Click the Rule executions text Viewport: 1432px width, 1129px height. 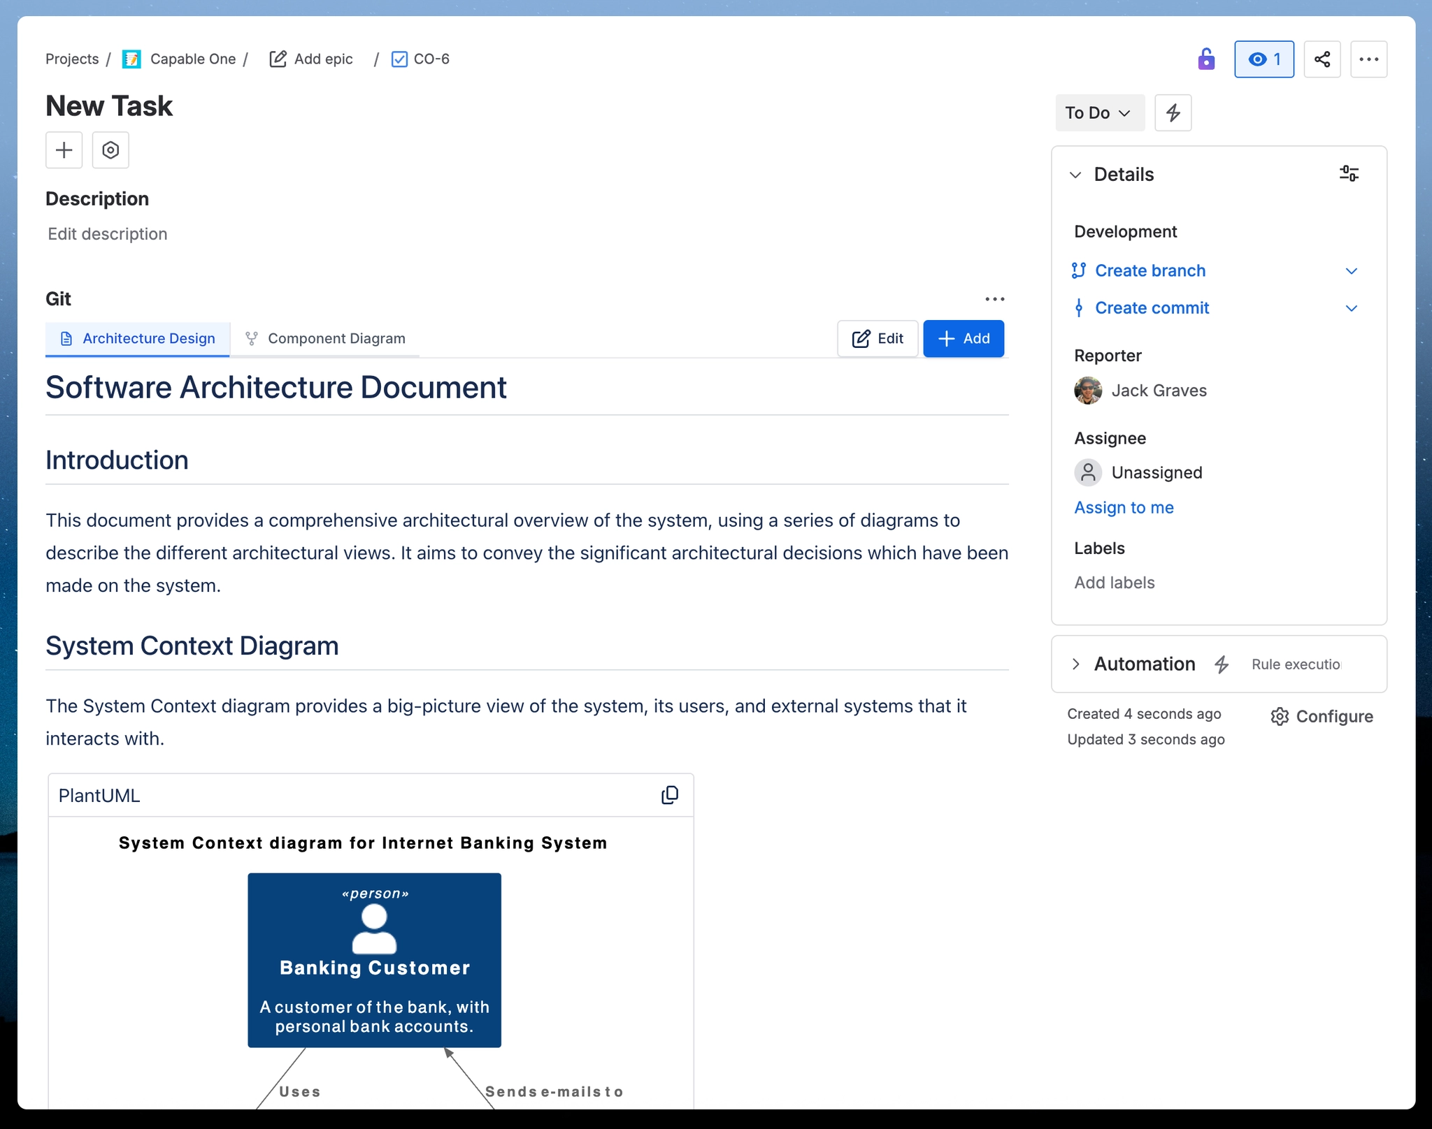pos(1296,664)
